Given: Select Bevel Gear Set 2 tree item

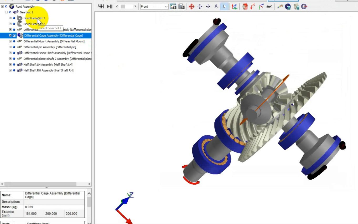Looking at the screenshot, I should pos(34,24).
